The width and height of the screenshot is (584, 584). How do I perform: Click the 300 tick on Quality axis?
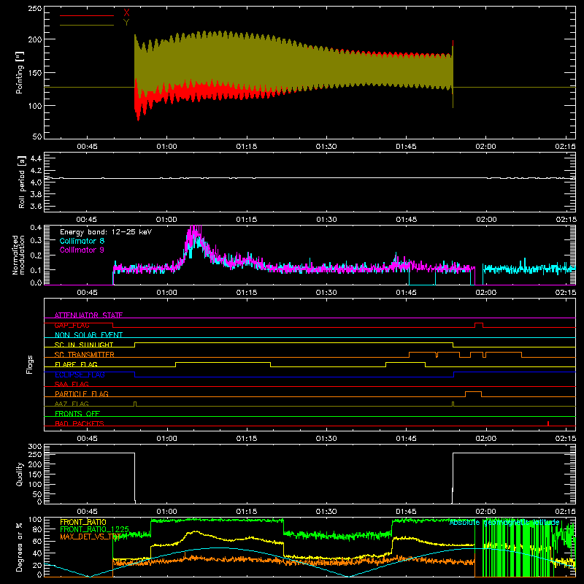[x=35, y=447]
